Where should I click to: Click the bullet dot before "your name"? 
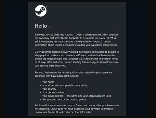click(x=41, y=82)
